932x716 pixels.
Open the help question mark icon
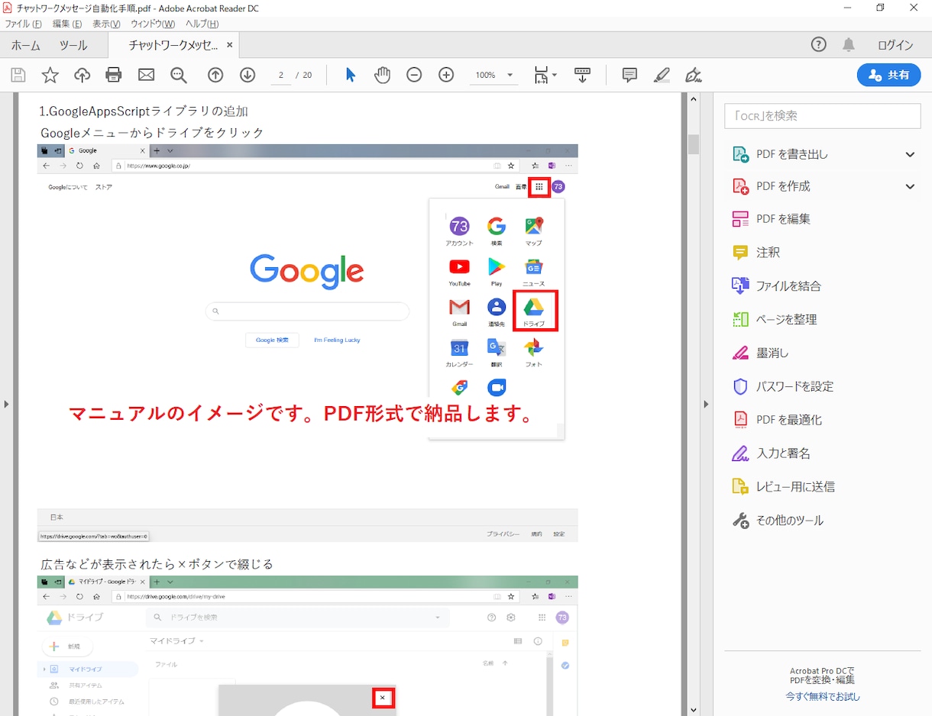pyautogui.click(x=819, y=44)
